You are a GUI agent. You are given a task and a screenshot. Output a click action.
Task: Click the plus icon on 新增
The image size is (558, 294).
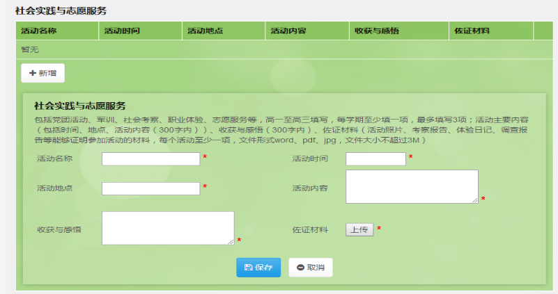[x=33, y=73]
